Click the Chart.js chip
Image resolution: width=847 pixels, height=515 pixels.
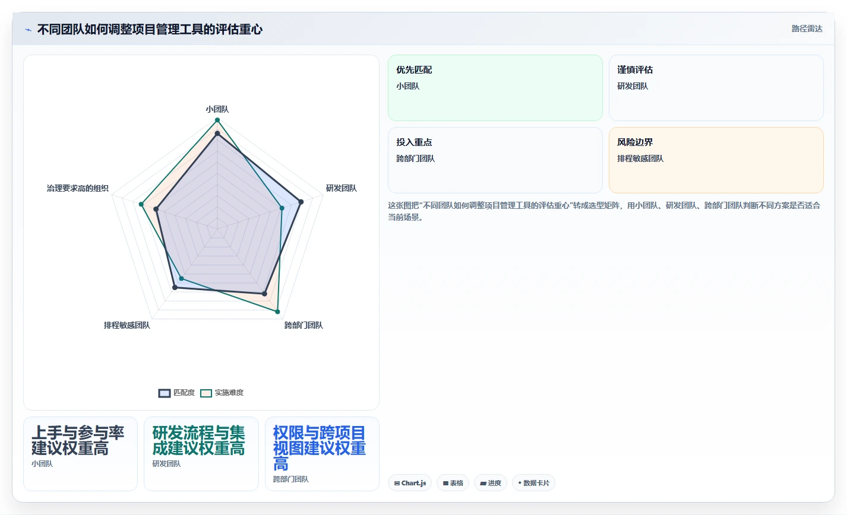pos(410,483)
